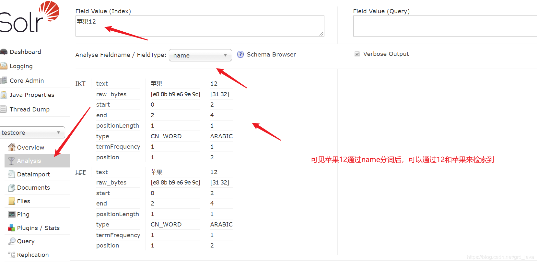Click IKT raw_bytes value [31 32]
The width and height of the screenshot is (537, 263).
[220, 94]
